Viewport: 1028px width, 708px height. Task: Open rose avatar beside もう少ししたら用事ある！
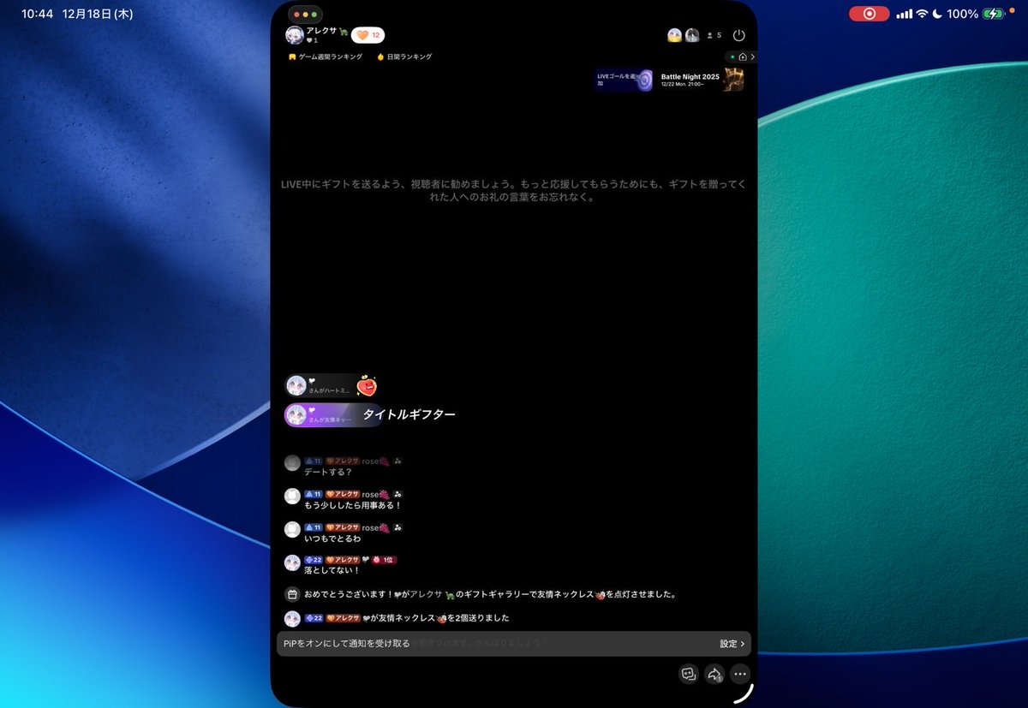292,496
